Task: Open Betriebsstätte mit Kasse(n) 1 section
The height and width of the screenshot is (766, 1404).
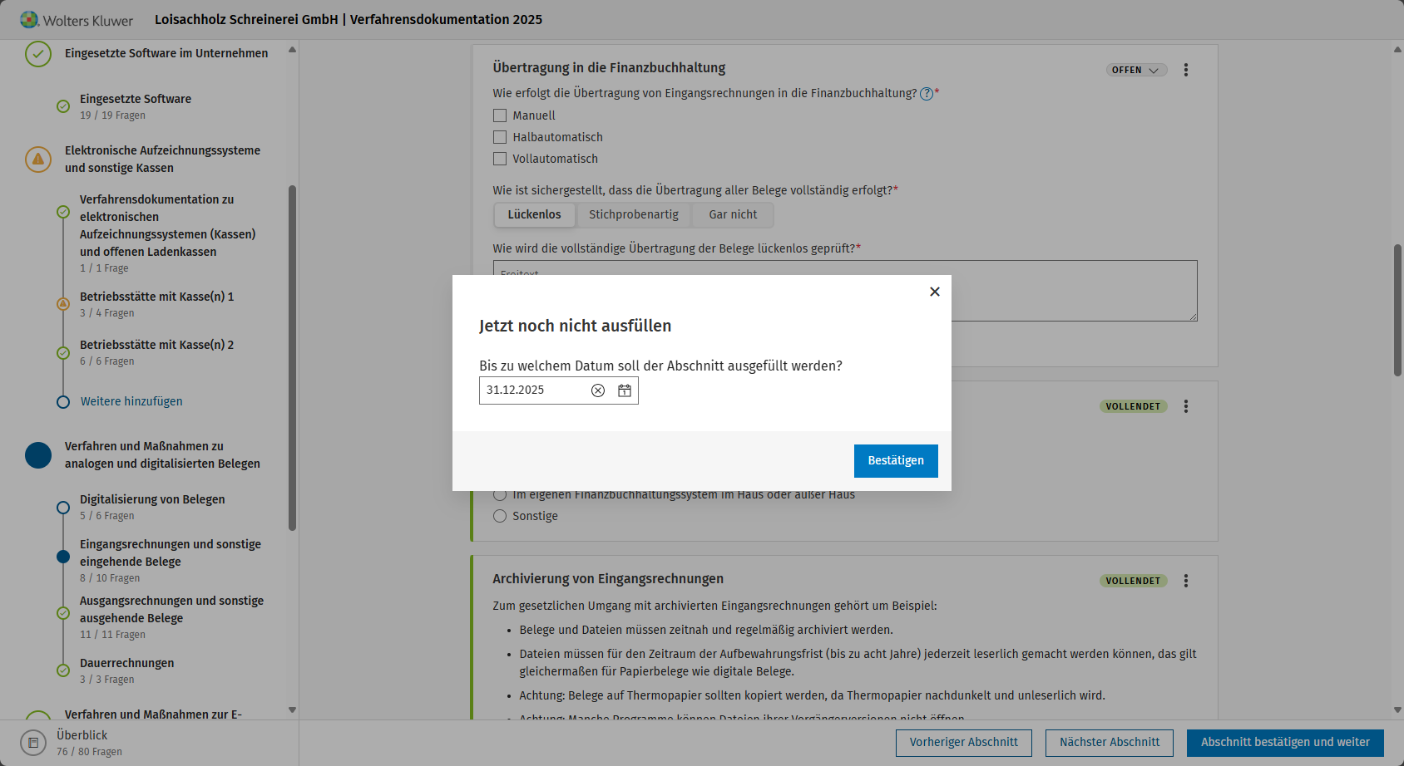Action: click(156, 304)
